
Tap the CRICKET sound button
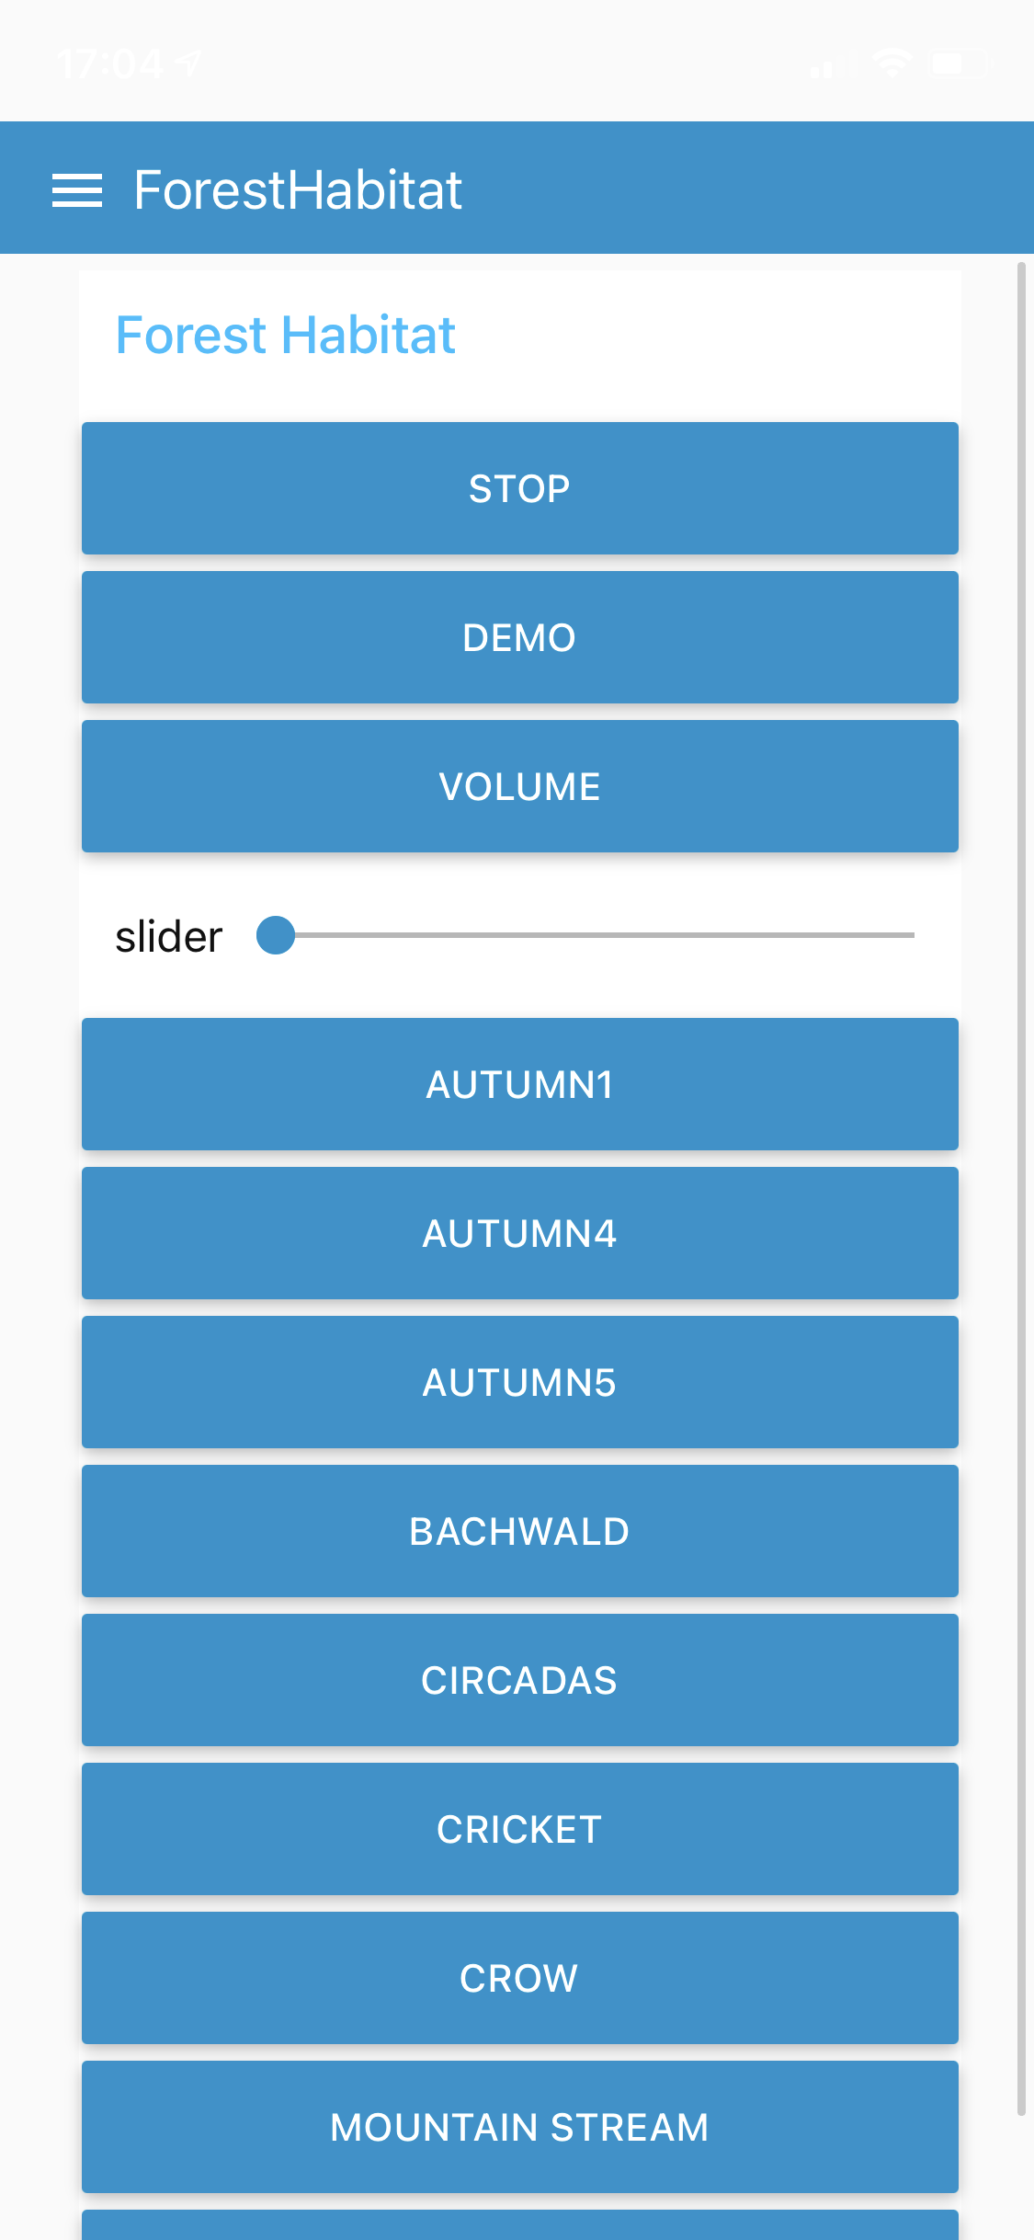(x=520, y=1829)
